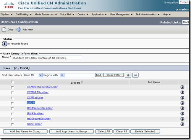The width and height of the screenshot is (191, 140).
Task: Click the Delete Selected button
Action: (145, 132)
